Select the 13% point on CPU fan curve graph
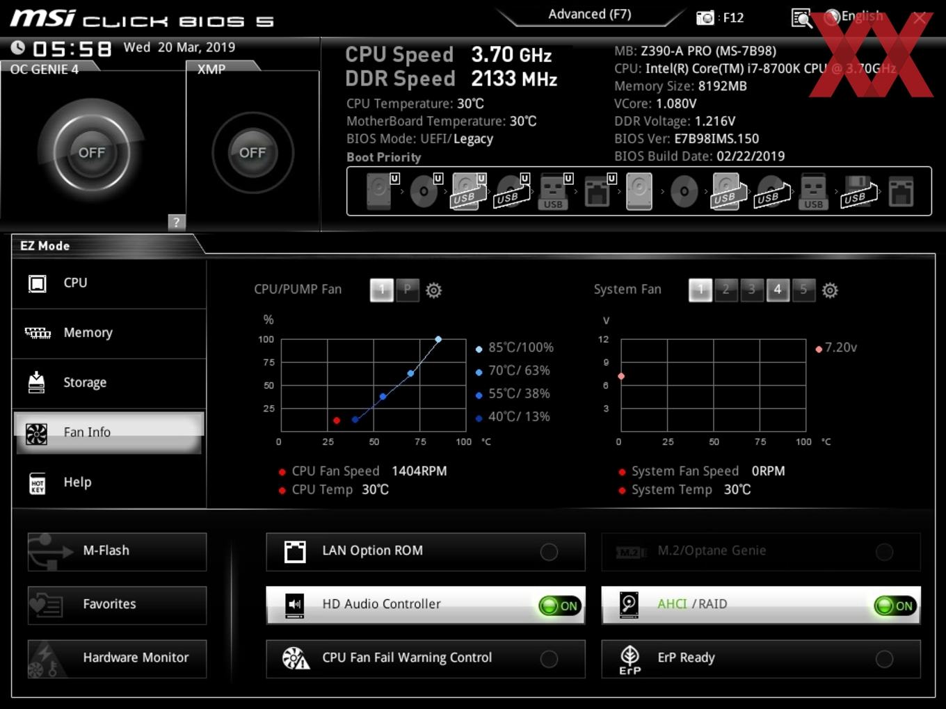Image resolution: width=946 pixels, height=709 pixels. (355, 419)
